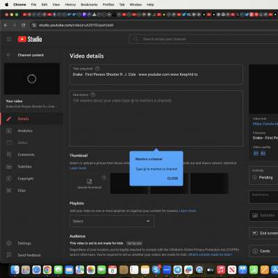The height and width of the screenshot is (278, 278).
Task: Go back via the Channel content arrow
Action: pyautogui.click(x=8, y=55)
